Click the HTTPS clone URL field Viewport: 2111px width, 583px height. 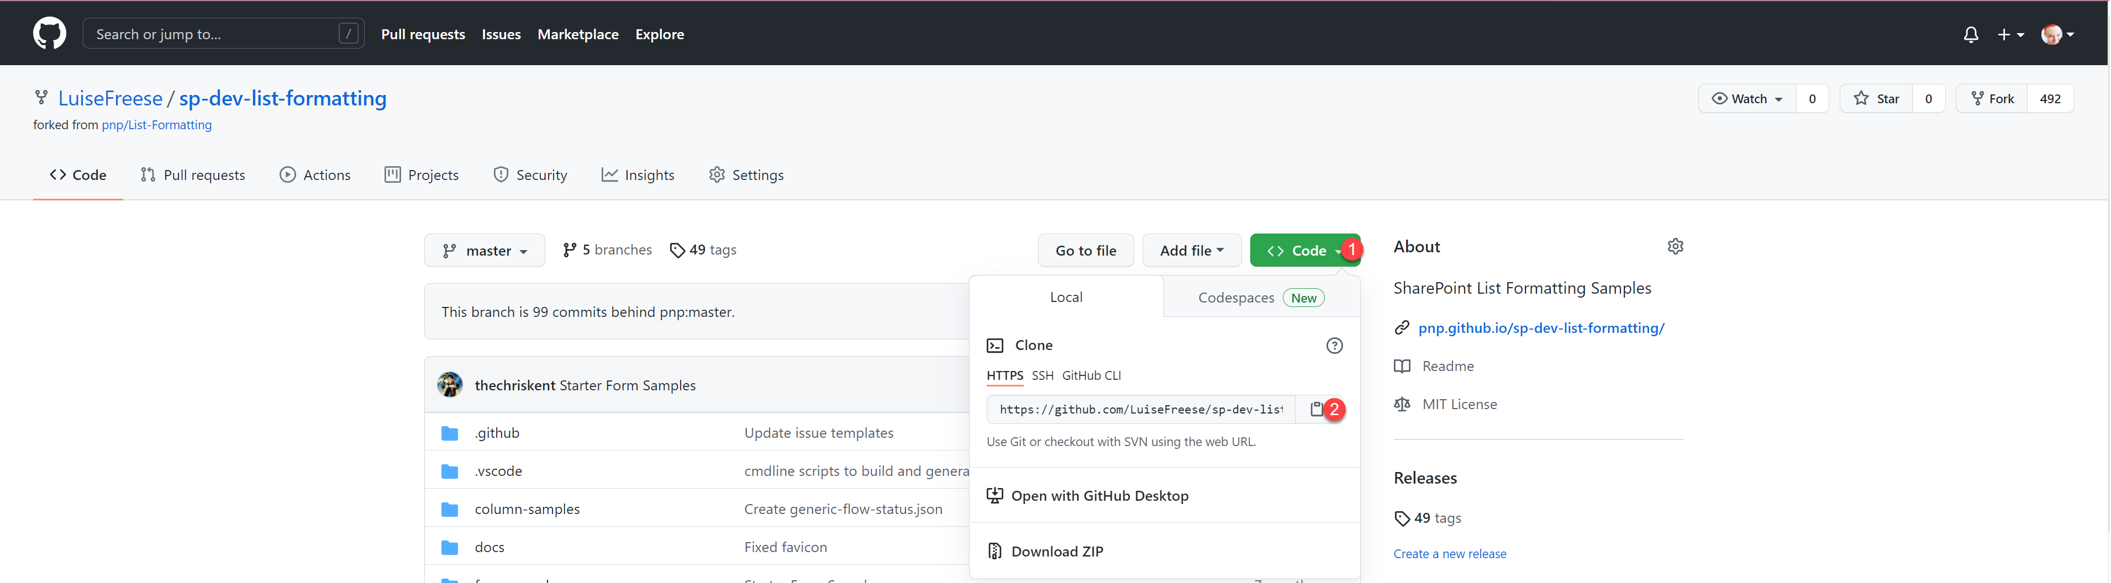coord(1141,410)
